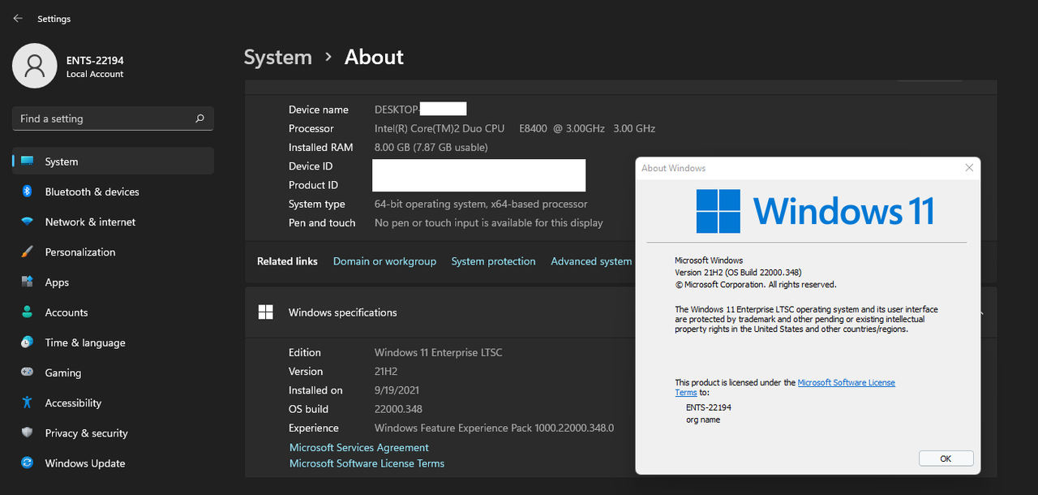
Task: Open Domain or workgroup link
Action: [x=384, y=261]
